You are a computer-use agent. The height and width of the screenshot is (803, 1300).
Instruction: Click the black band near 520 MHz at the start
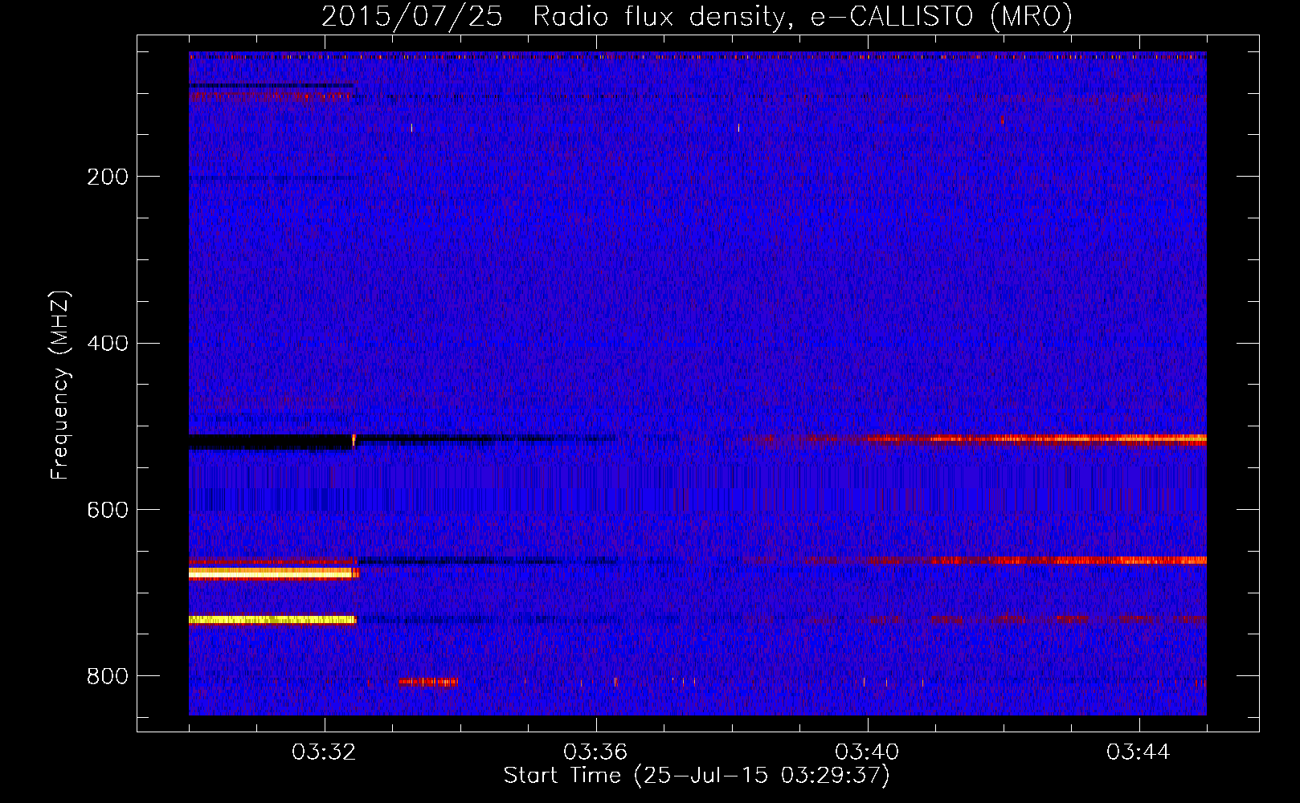coord(271,442)
